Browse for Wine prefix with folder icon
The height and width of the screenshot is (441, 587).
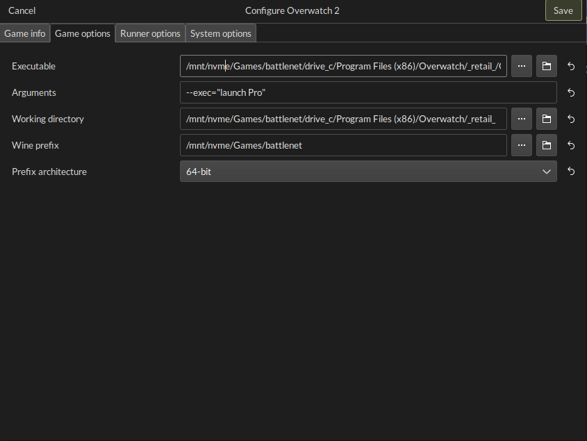point(547,145)
